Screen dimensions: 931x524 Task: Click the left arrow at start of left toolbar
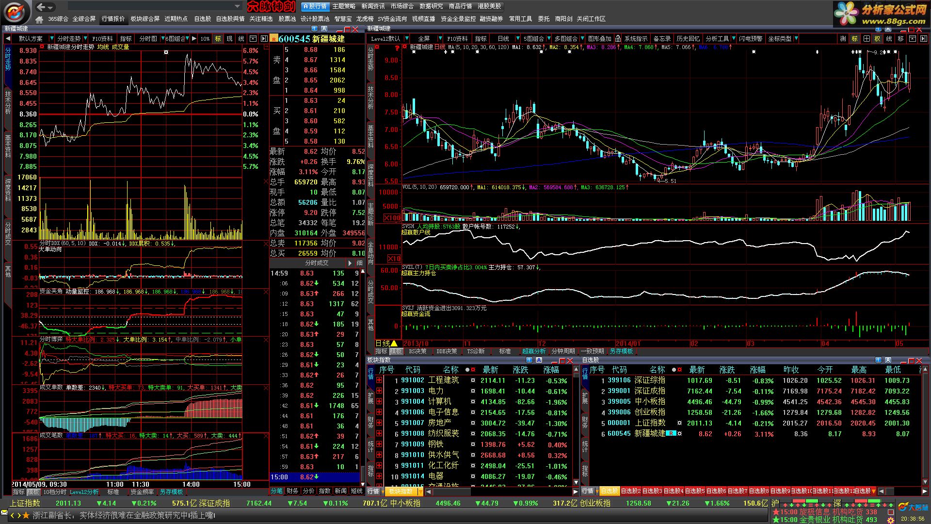pyautogui.click(x=8, y=39)
